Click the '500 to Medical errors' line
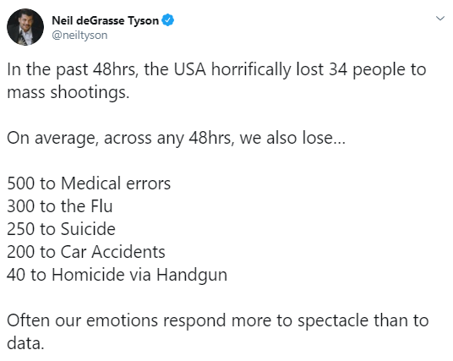 pos(89,183)
